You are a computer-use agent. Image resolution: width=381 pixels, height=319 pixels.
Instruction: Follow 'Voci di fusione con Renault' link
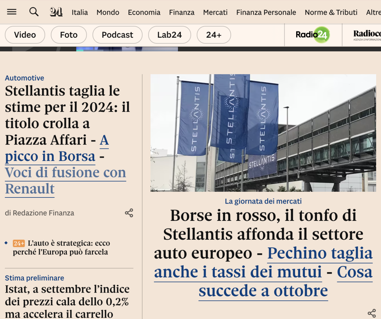tap(65, 180)
